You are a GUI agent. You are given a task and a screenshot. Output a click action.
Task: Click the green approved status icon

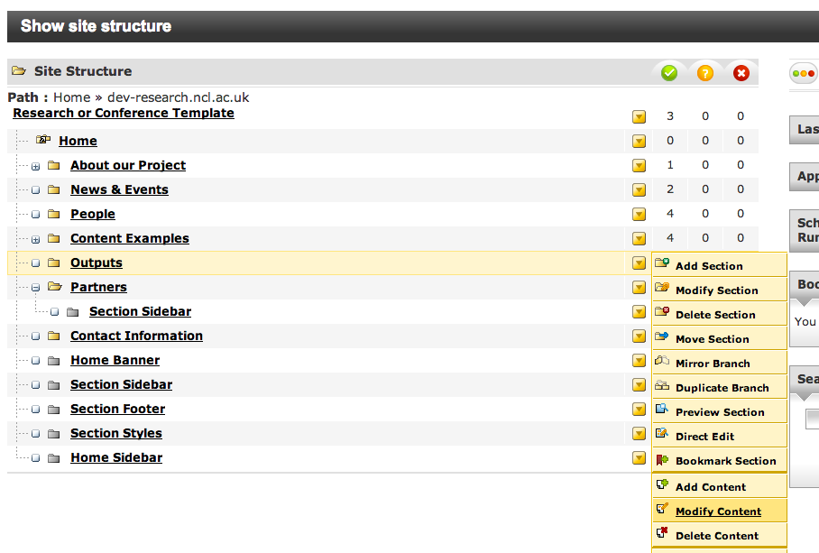click(669, 72)
